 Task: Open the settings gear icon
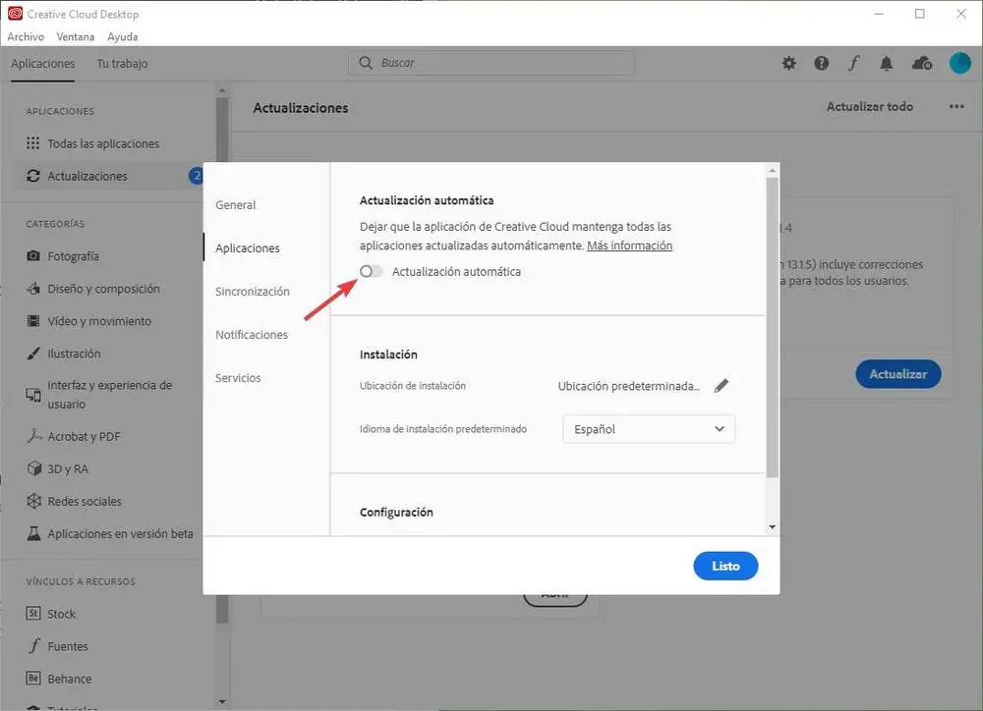pos(788,63)
